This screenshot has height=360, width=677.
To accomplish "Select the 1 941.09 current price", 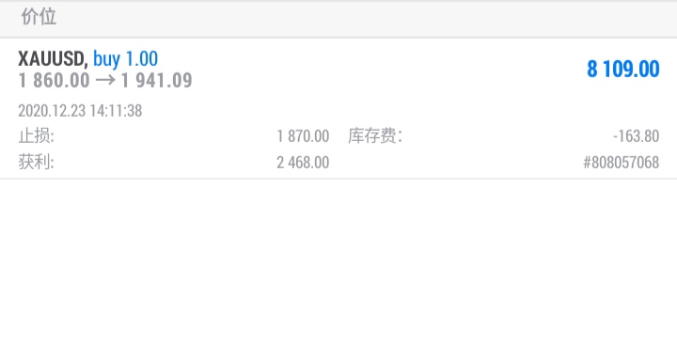I will [156, 80].
